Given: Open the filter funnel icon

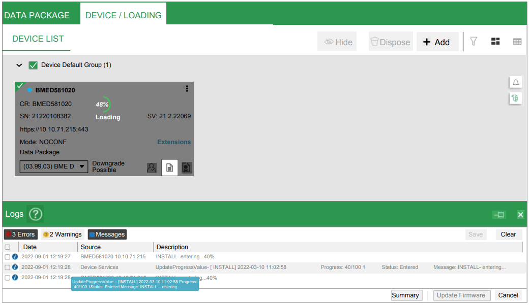Looking at the screenshot, I should point(474,42).
